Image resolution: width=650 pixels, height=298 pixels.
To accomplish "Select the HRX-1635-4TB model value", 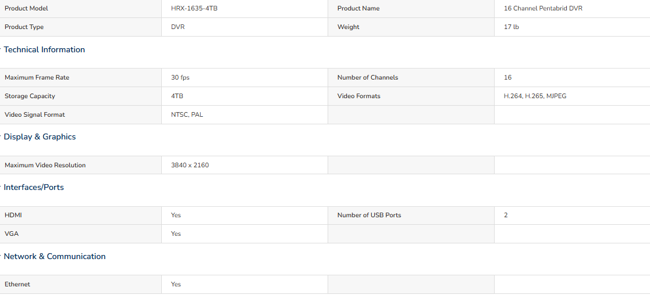I will click(194, 8).
